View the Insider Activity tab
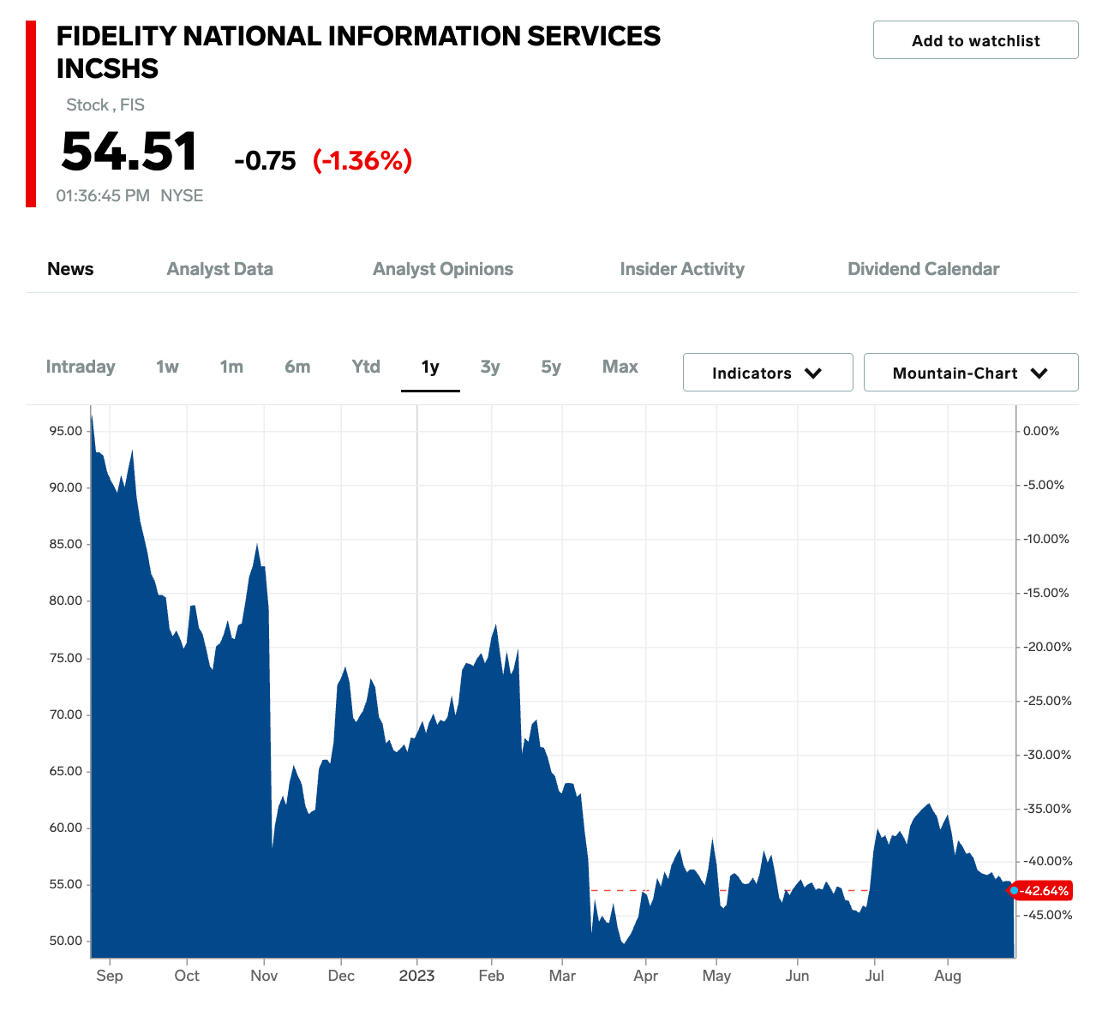The height and width of the screenshot is (1016, 1102). (x=682, y=269)
